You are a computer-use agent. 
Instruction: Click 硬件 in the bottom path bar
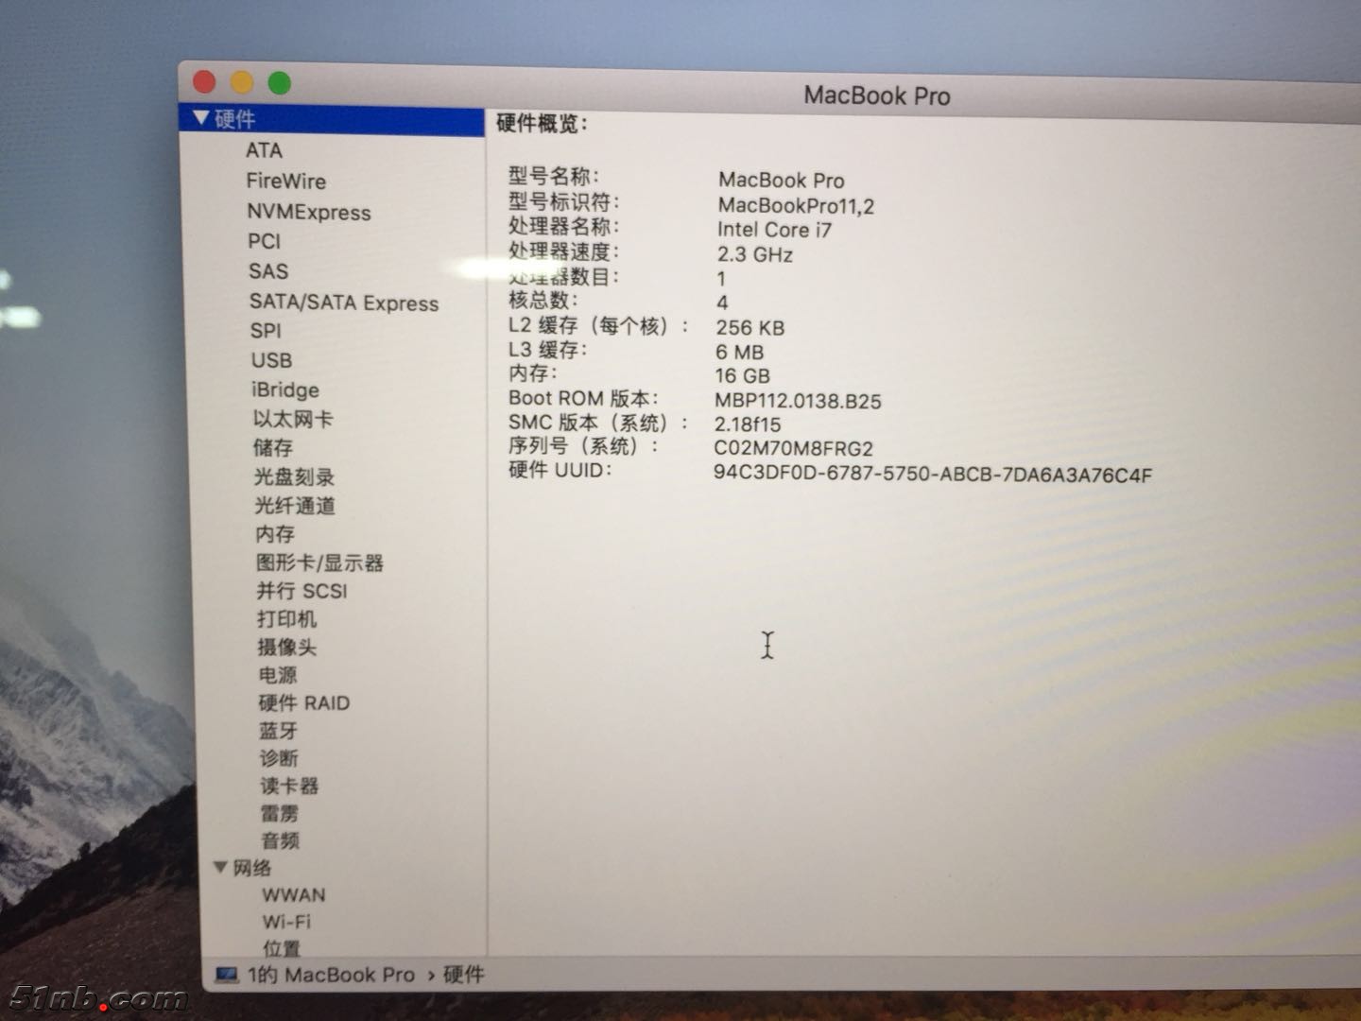tap(464, 975)
